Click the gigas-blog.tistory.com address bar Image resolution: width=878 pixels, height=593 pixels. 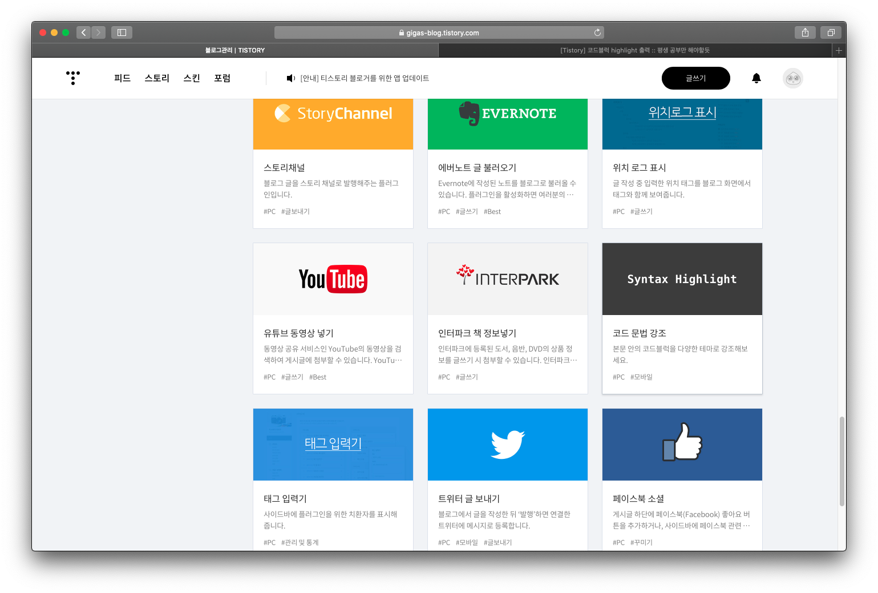click(439, 33)
